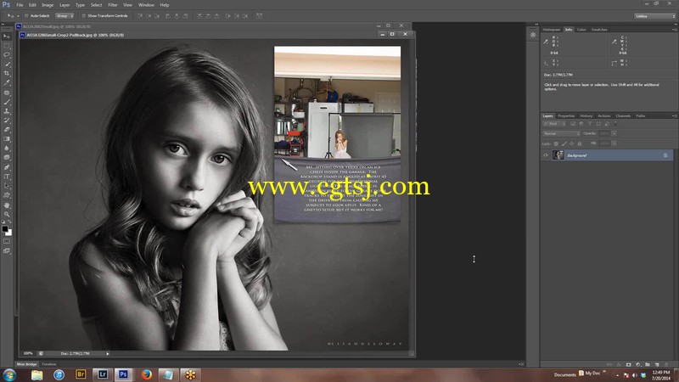The image size is (679, 382).
Task: Hide the Background layer with the eye icon
Action: click(x=546, y=155)
